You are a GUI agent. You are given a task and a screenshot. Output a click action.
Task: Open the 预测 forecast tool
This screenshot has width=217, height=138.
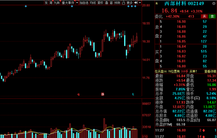[x=117, y=3]
